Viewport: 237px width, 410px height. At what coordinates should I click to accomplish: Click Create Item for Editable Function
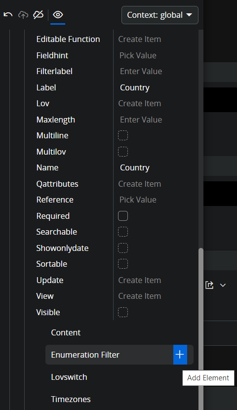[140, 39]
